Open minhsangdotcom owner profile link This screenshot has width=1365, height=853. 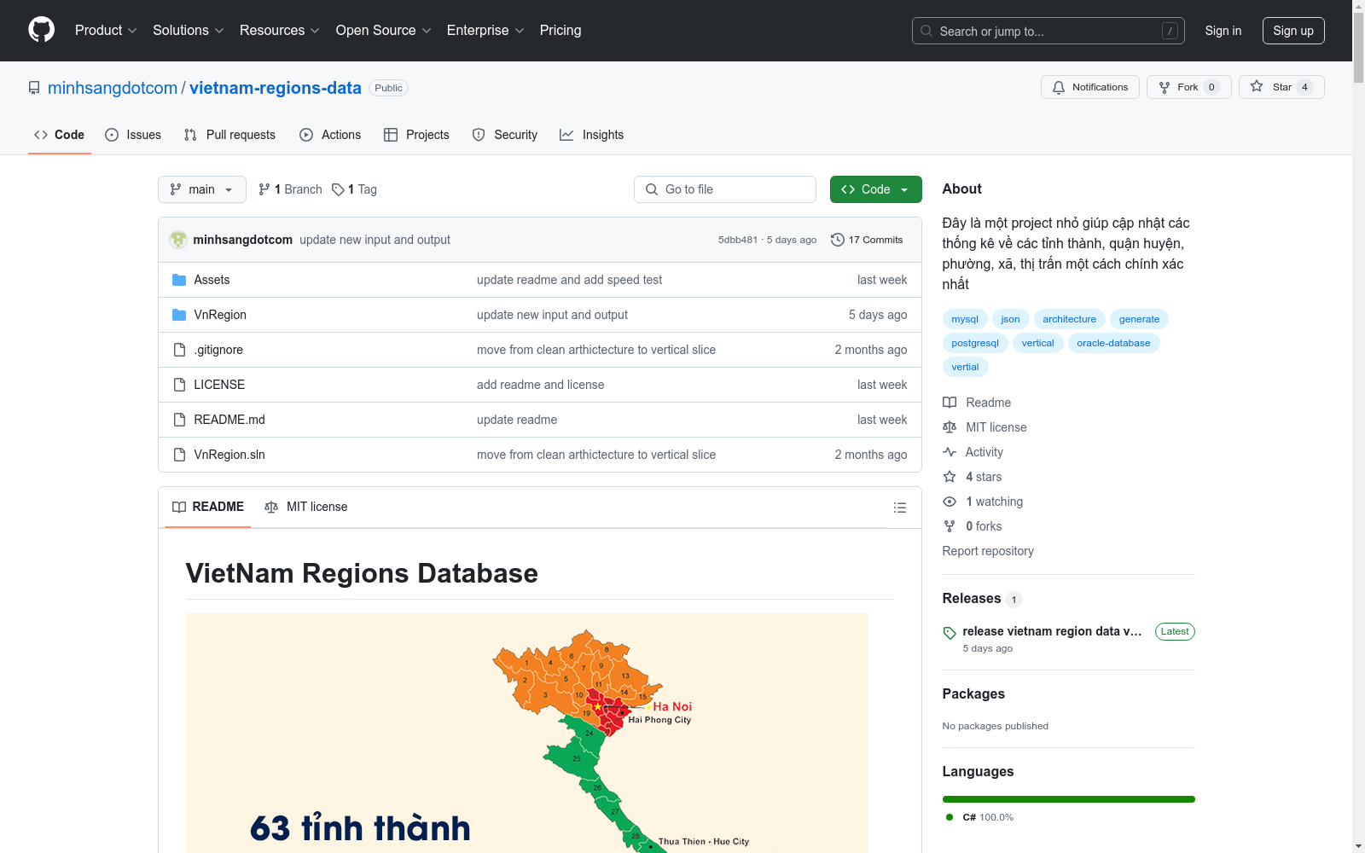[x=113, y=88]
